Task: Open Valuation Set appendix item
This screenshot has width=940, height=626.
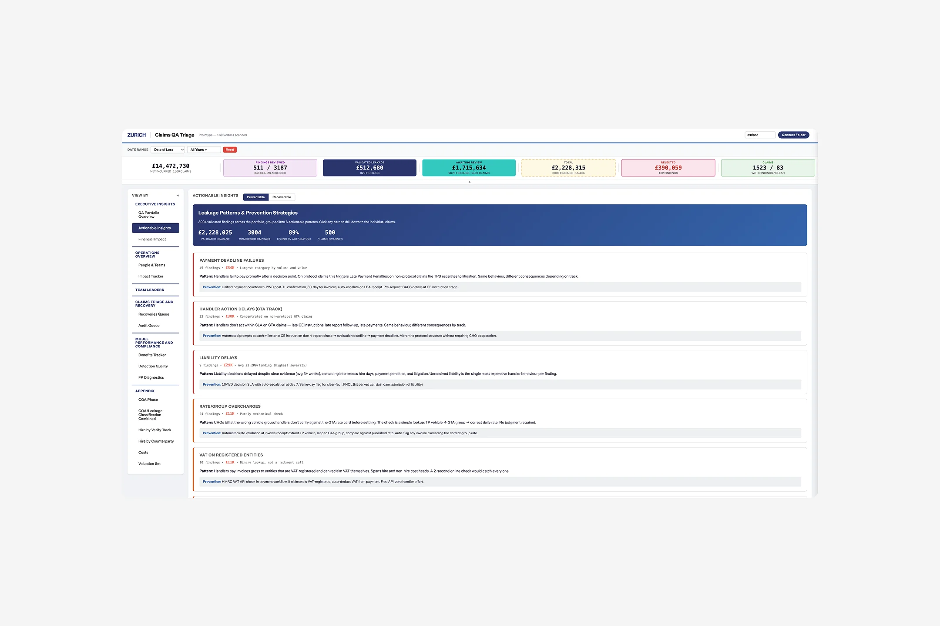Action: (155, 464)
